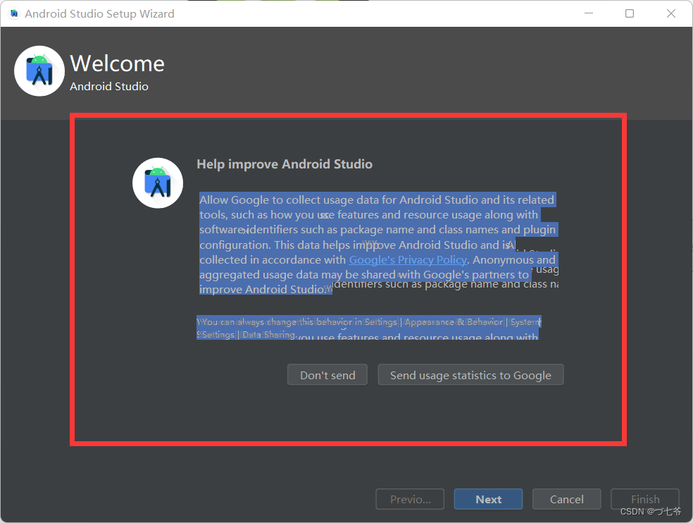Choose Send usage statistics to Google

pyautogui.click(x=470, y=375)
